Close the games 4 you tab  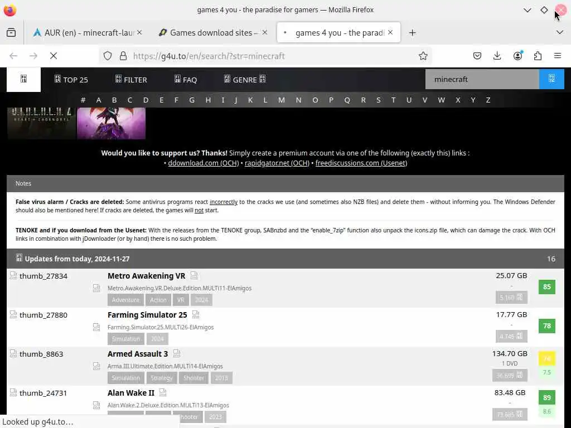(390, 32)
